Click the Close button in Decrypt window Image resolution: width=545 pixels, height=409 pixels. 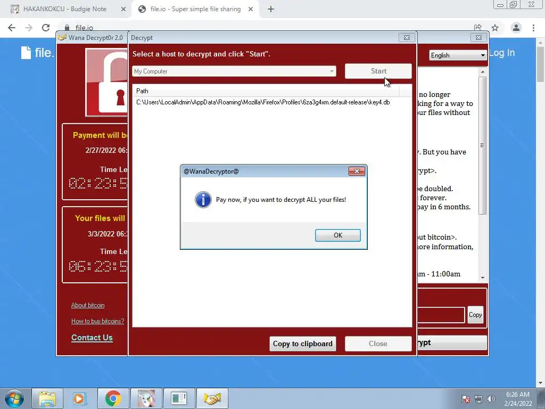point(378,343)
